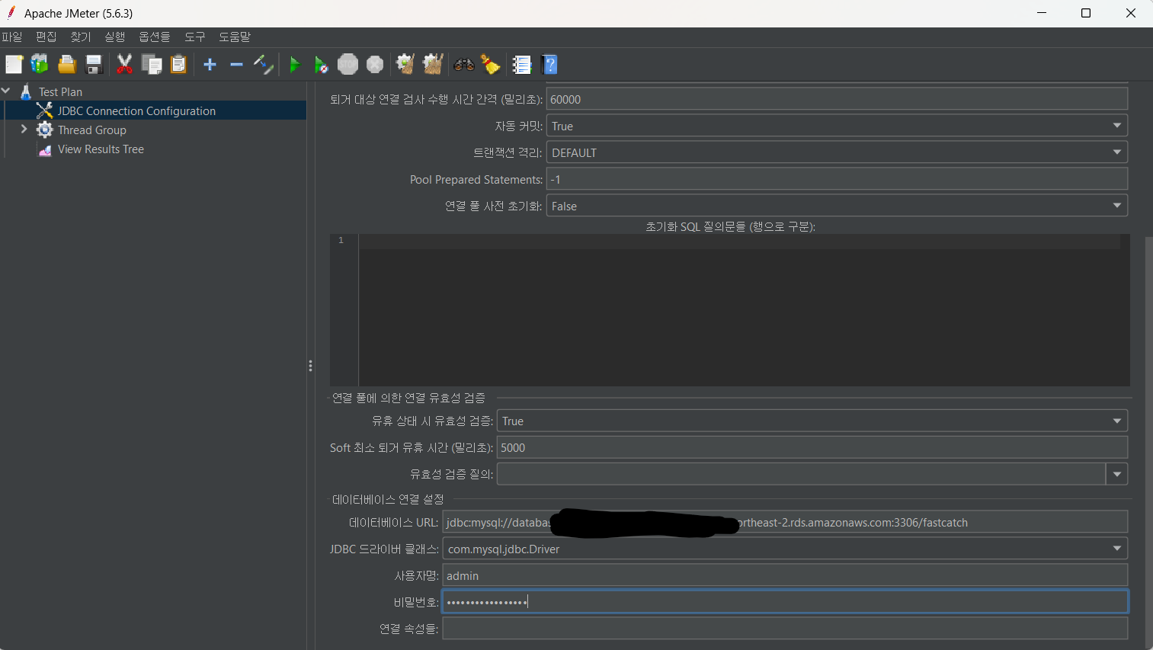
Task: Save the test plan with disk icon
Action: [94, 65]
